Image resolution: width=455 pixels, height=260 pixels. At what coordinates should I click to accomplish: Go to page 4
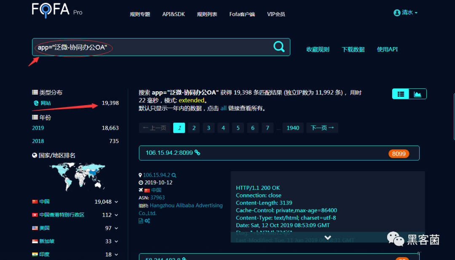tap(223, 128)
